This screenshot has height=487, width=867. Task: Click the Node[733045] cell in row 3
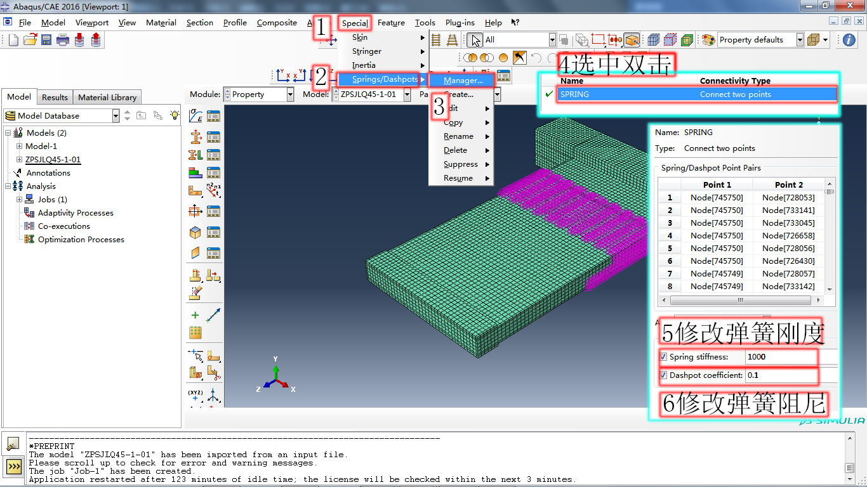pos(789,223)
